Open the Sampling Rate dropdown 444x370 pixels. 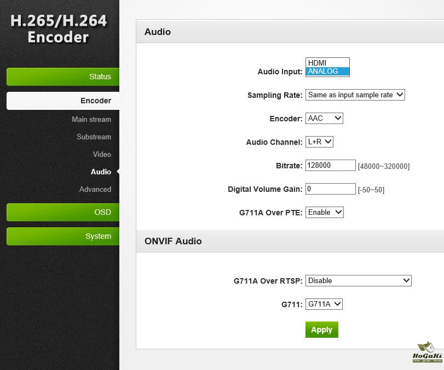[355, 95]
